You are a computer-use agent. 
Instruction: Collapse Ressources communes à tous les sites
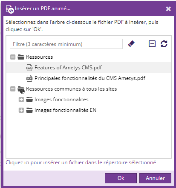coord(13,89)
